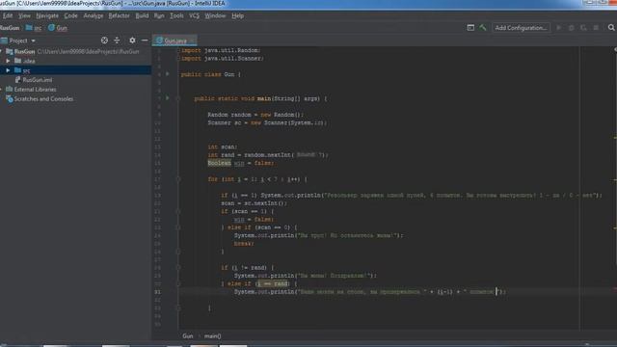The height and width of the screenshot is (347, 617).
Task: Hide the Project panel with minus icon
Action: coord(145,40)
